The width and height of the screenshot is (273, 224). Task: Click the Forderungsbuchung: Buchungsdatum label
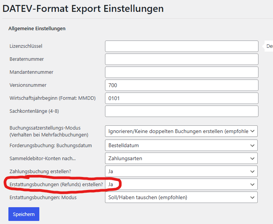point(51,146)
